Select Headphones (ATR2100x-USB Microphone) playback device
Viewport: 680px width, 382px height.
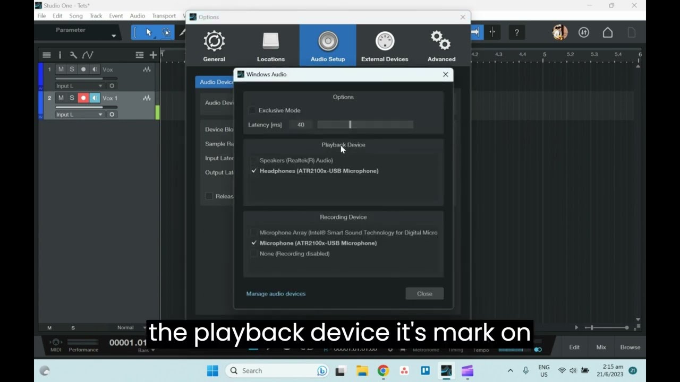[319, 171]
